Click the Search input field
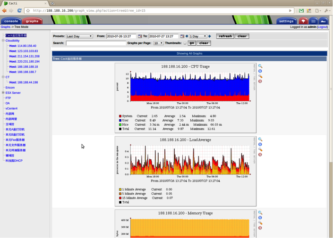Viewport: 333px width, 238px height. [x=96, y=43]
